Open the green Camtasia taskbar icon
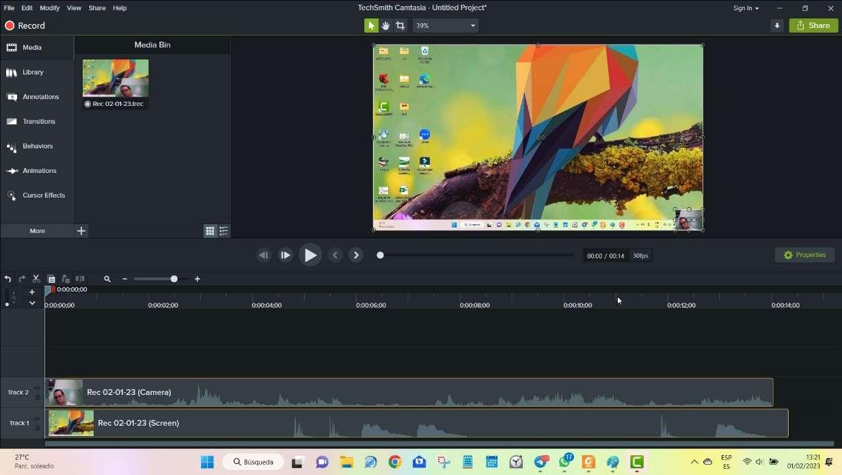The height and width of the screenshot is (475, 842). pos(637,462)
